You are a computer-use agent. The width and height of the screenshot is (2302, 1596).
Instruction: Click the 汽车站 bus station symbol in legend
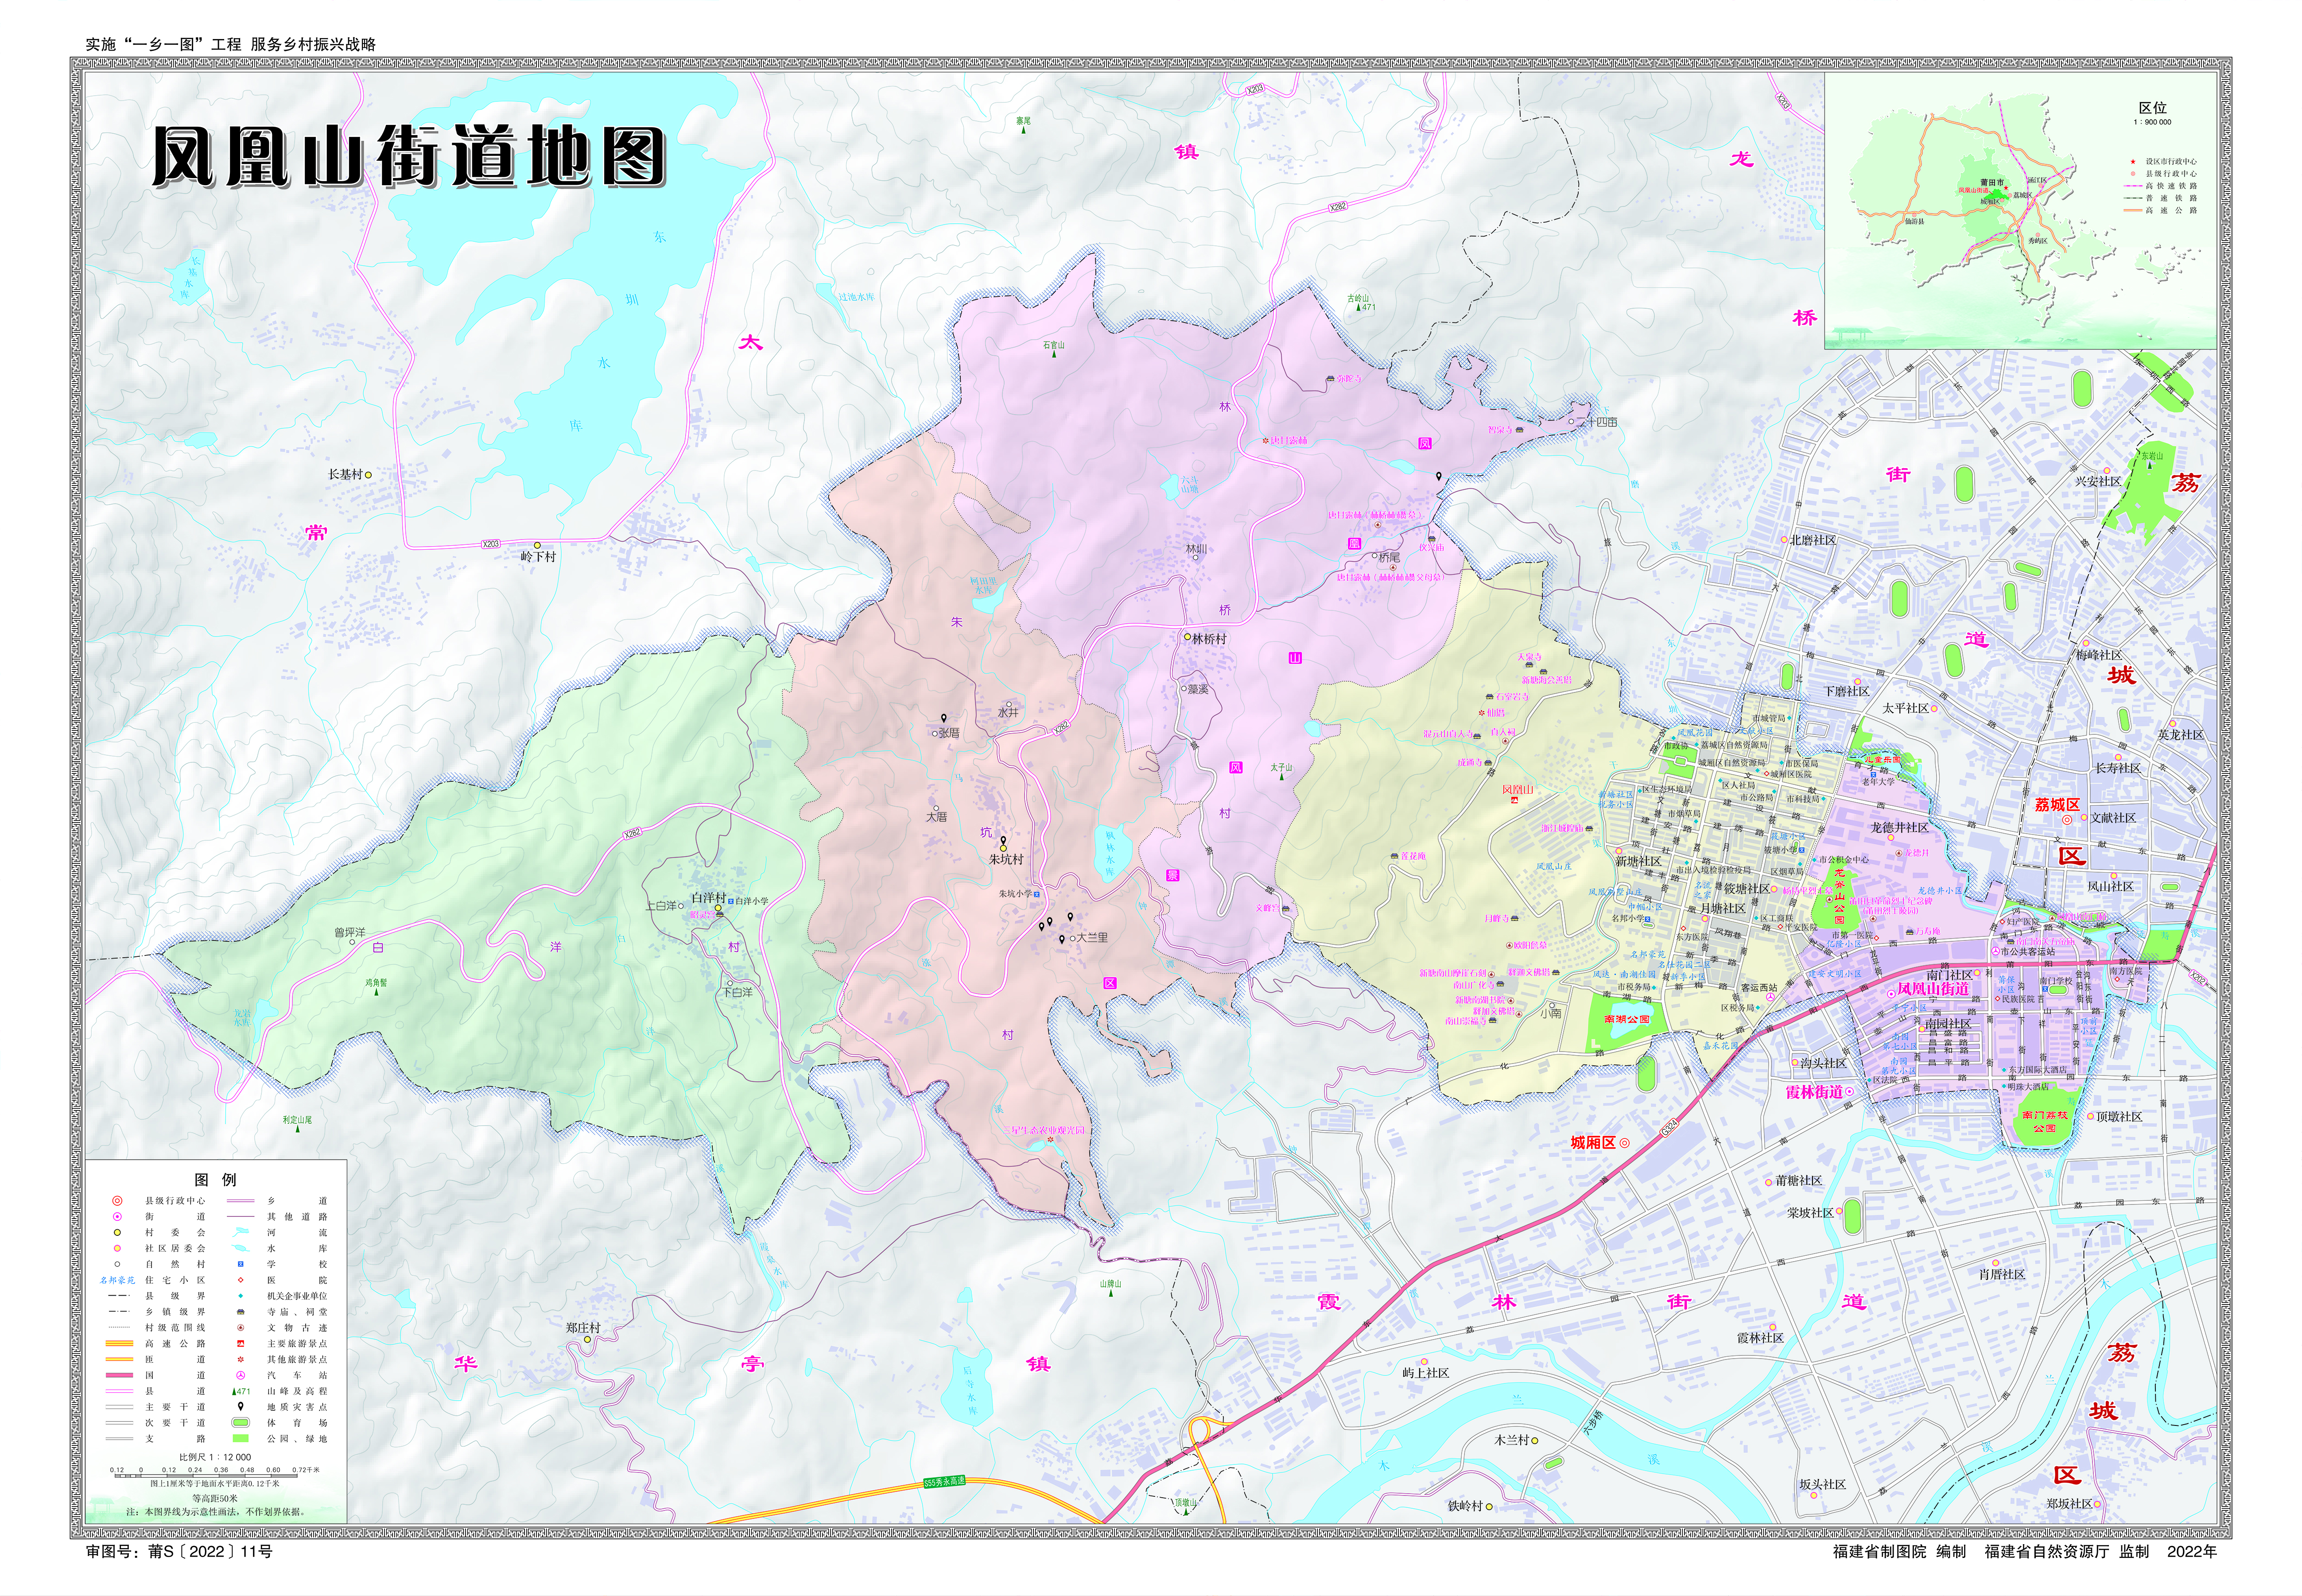click(x=241, y=1375)
